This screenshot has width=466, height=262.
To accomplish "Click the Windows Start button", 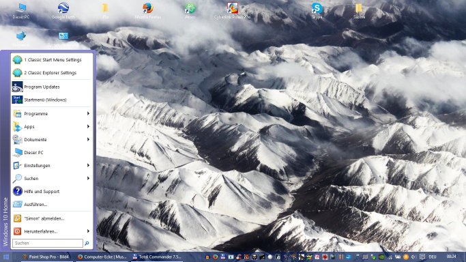I will tap(6, 257).
